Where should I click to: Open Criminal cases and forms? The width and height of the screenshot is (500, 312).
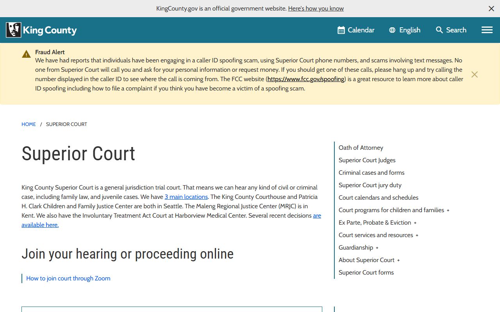[x=371, y=173]
